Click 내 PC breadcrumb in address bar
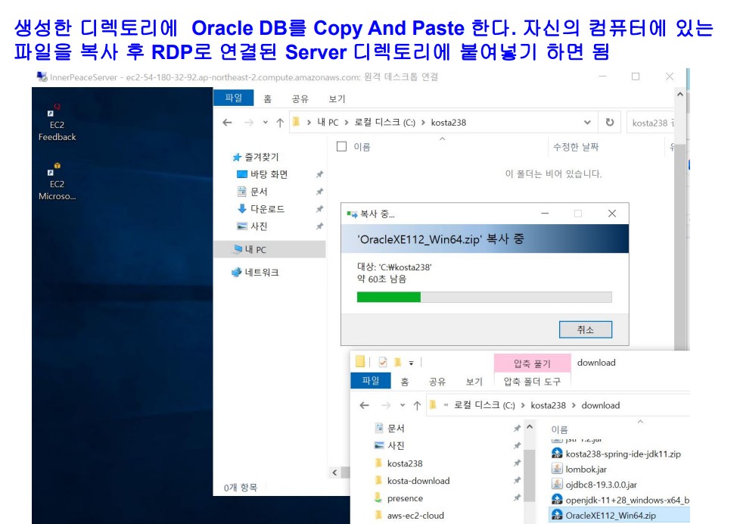The width and height of the screenshot is (740, 524). point(328,123)
